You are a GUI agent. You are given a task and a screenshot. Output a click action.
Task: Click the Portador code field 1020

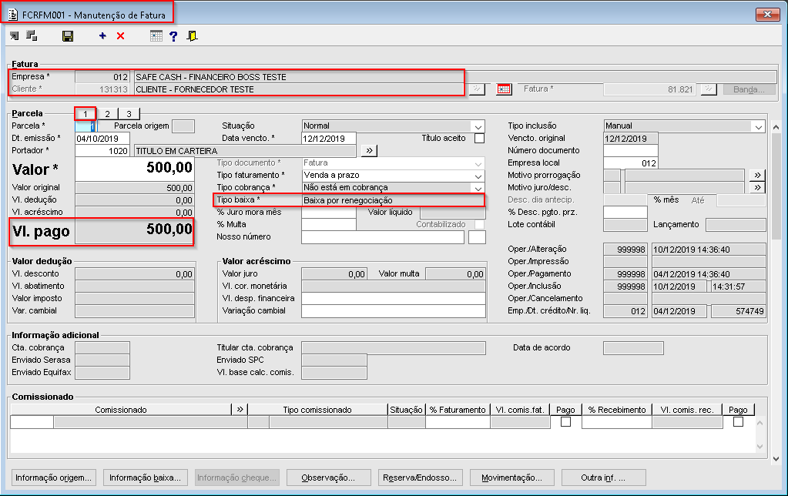102,151
